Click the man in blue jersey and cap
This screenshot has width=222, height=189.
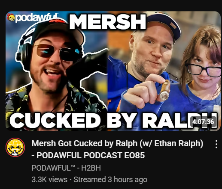[149, 71]
